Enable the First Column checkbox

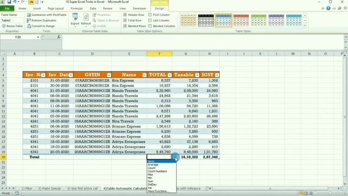[x=150, y=15]
